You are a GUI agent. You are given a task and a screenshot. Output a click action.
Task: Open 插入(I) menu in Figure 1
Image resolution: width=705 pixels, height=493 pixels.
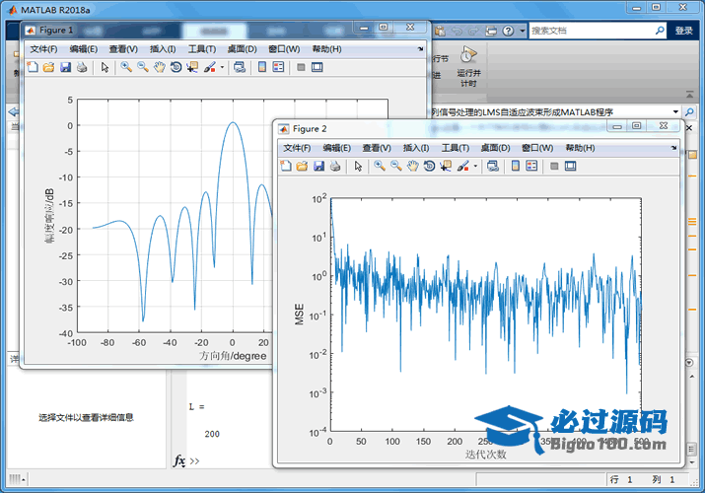coord(163,49)
